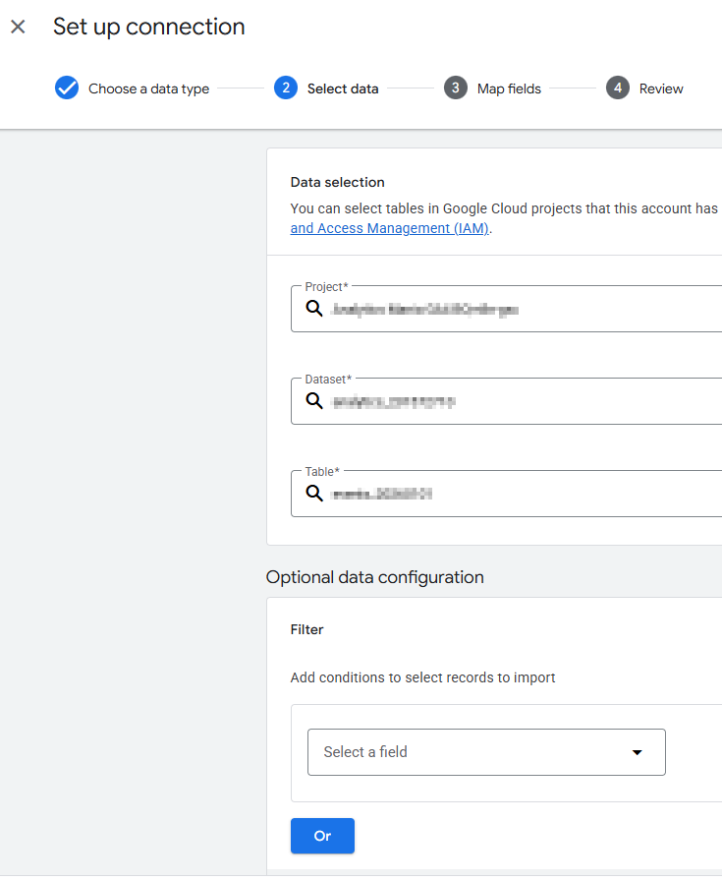
Task: Go to Choose a data type step
Action: (x=148, y=88)
